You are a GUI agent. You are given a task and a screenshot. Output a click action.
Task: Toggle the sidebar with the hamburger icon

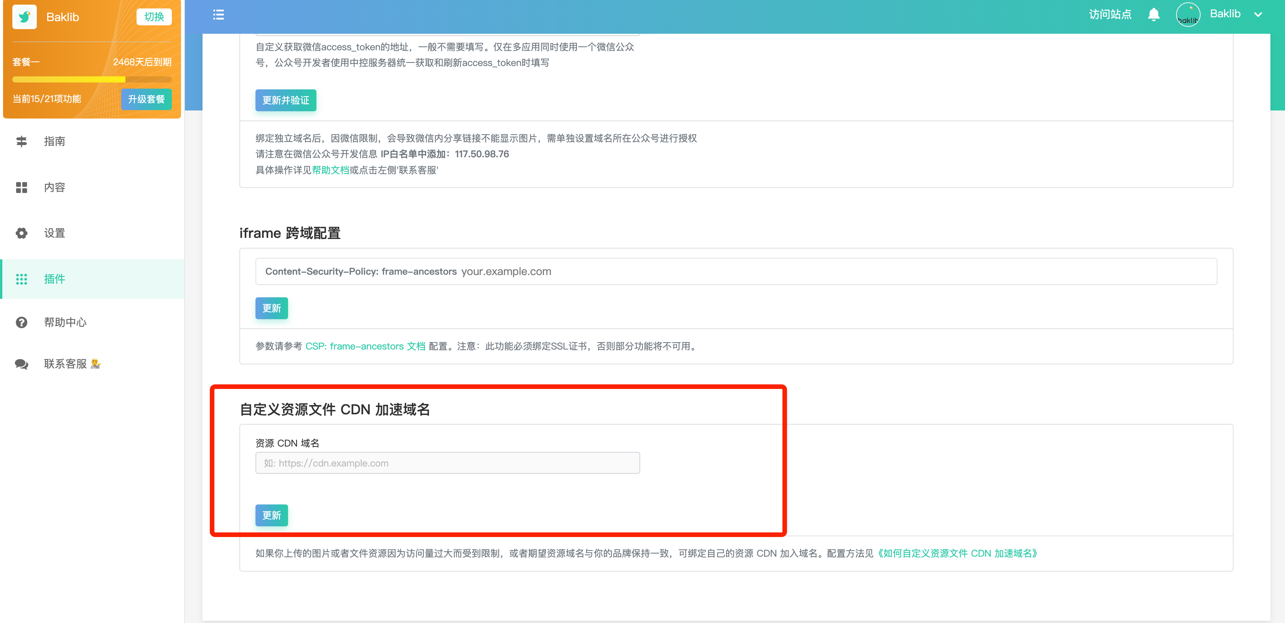coord(219,15)
